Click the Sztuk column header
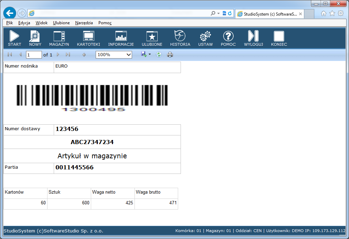 click(x=54, y=192)
